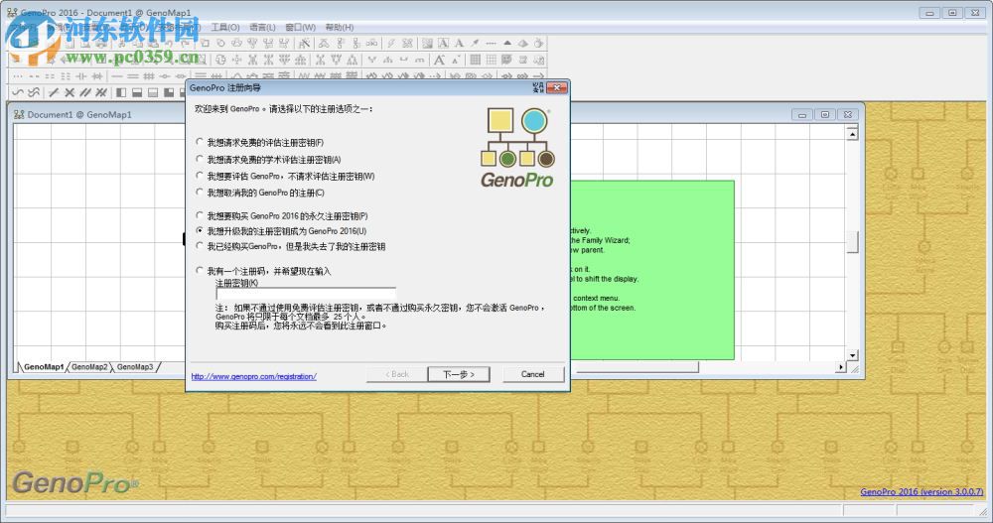
Task: Select evaluate without key option (W)
Action: pos(200,176)
